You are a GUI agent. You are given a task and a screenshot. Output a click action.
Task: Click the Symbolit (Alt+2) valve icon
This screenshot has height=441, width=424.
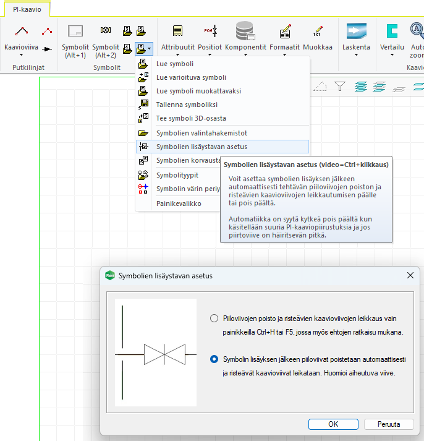pyautogui.click(x=106, y=30)
